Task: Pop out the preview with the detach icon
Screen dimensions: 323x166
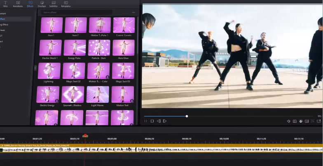Action: [x=318, y=121]
